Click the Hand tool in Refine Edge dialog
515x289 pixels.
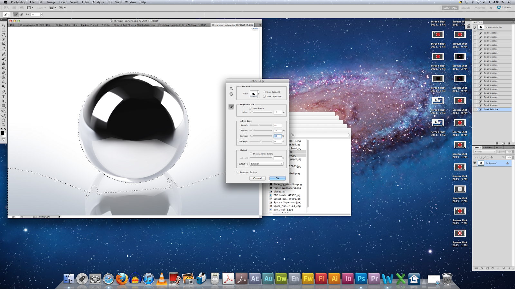pyautogui.click(x=231, y=94)
